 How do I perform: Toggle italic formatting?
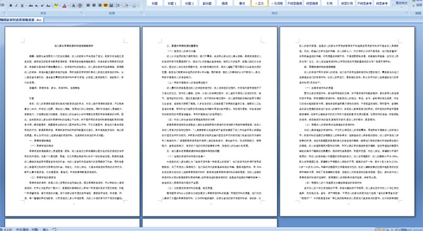pos(16,6)
